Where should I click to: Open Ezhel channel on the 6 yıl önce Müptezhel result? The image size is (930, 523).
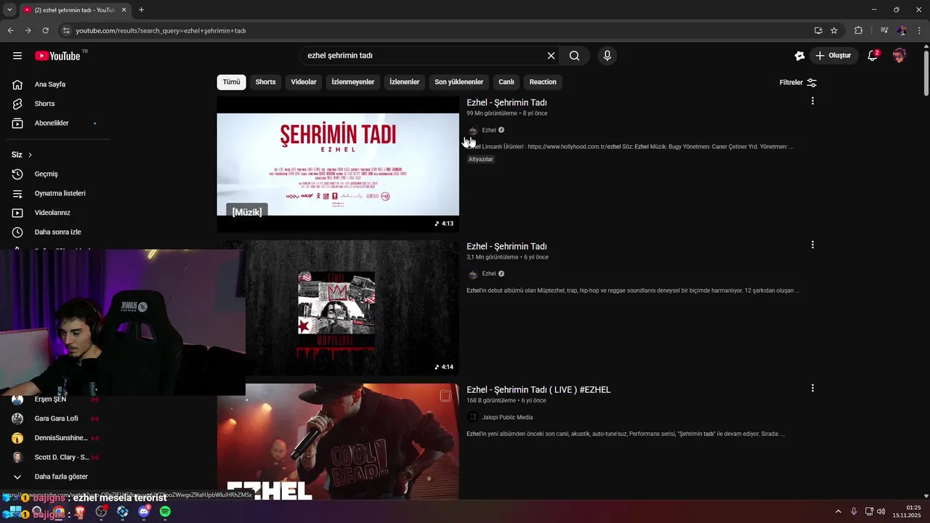coord(489,274)
